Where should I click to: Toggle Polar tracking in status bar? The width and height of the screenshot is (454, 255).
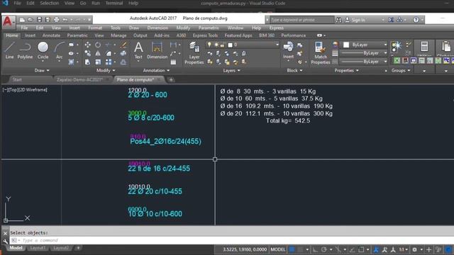click(x=323, y=249)
